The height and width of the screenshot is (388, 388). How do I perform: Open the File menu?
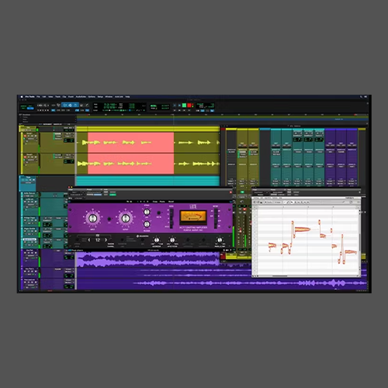[38, 97]
